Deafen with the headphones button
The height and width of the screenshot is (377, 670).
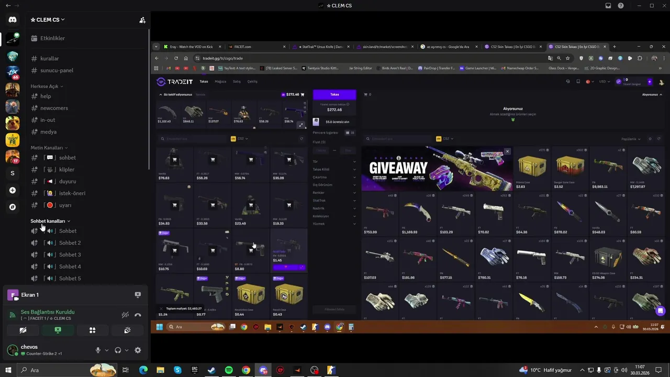(x=118, y=350)
